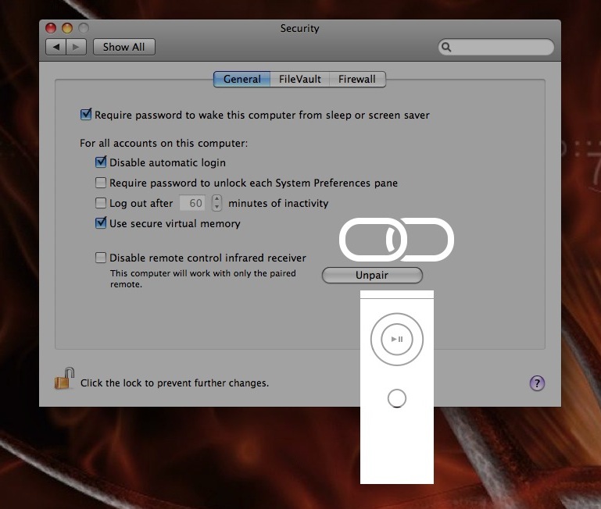This screenshot has width=601, height=509.
Task: Click 'For all accounts on this computer:' text
Action: pyautogui.click(x=163, y=143)
